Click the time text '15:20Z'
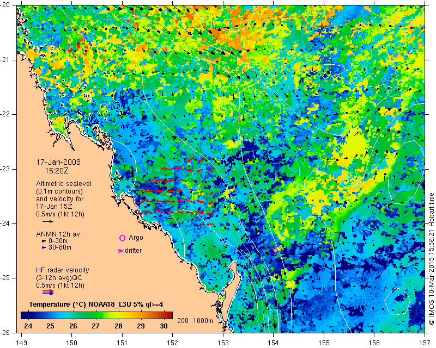The image size is (436, 348). pyautogui.click(x=57, y=171)
